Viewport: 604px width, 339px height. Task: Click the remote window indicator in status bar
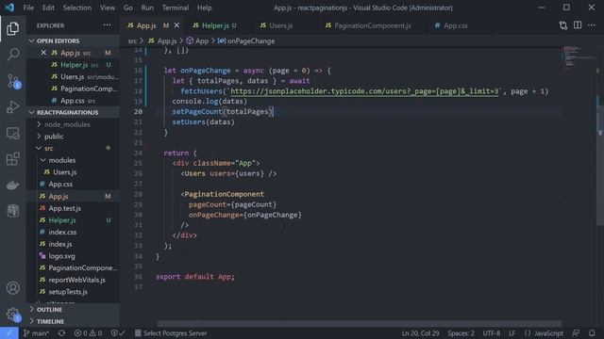[8, 333]
